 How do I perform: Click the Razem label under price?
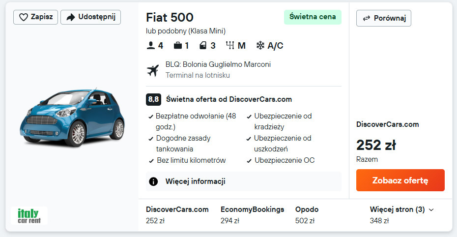[x=367, y=159]
